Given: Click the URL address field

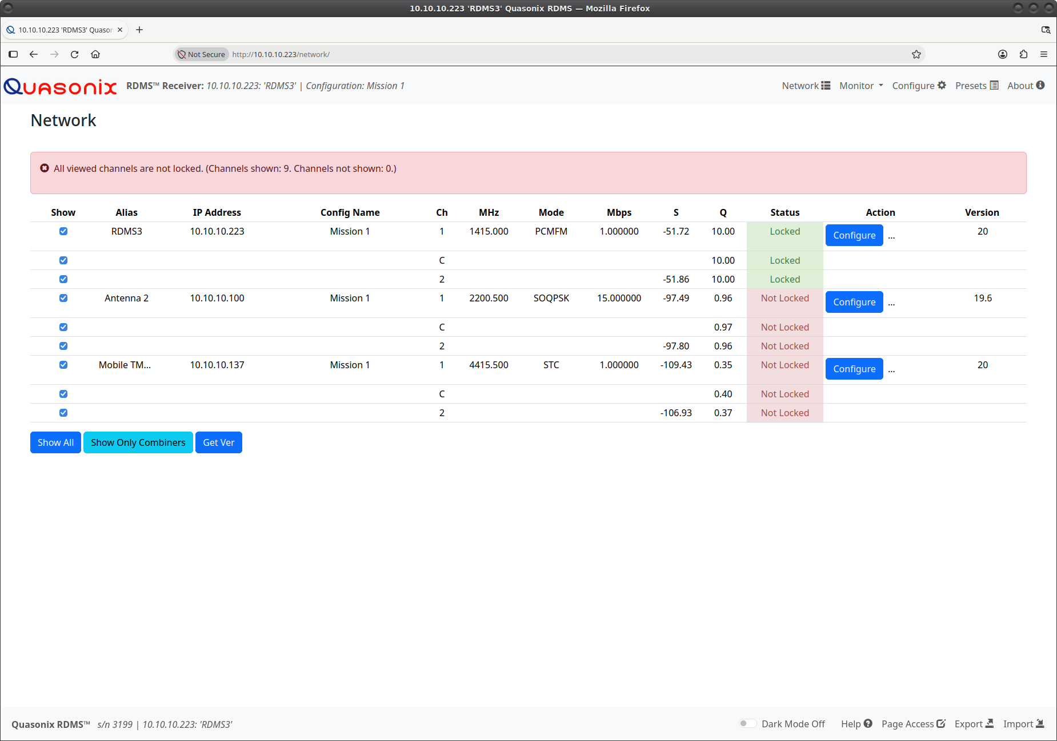Looking at the screenshot, I should click(548, 54).
